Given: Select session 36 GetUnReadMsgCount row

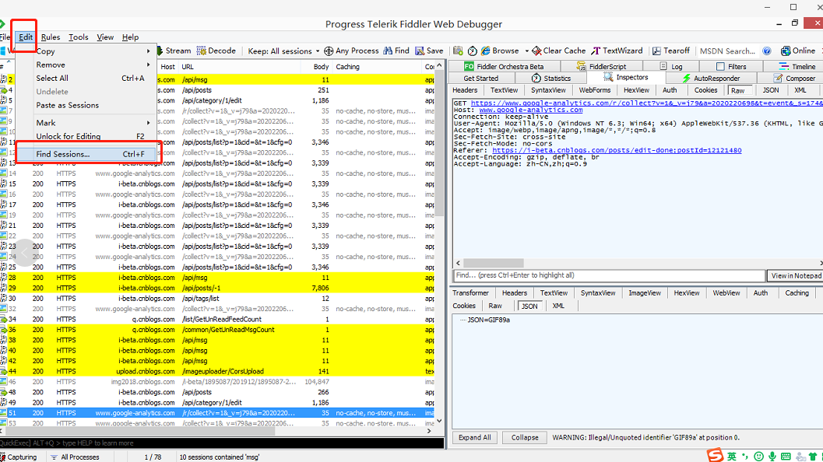Looking at the screenshot, I should coord(217,330).
